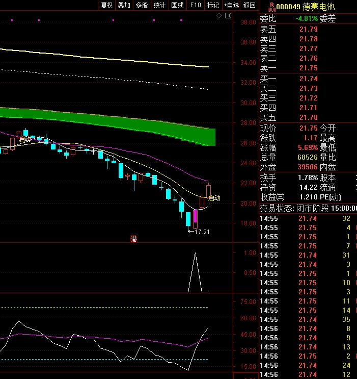Click the 委比 value -4.81%
This screenshot has width=357, height=379.
(x=307, y=18)
